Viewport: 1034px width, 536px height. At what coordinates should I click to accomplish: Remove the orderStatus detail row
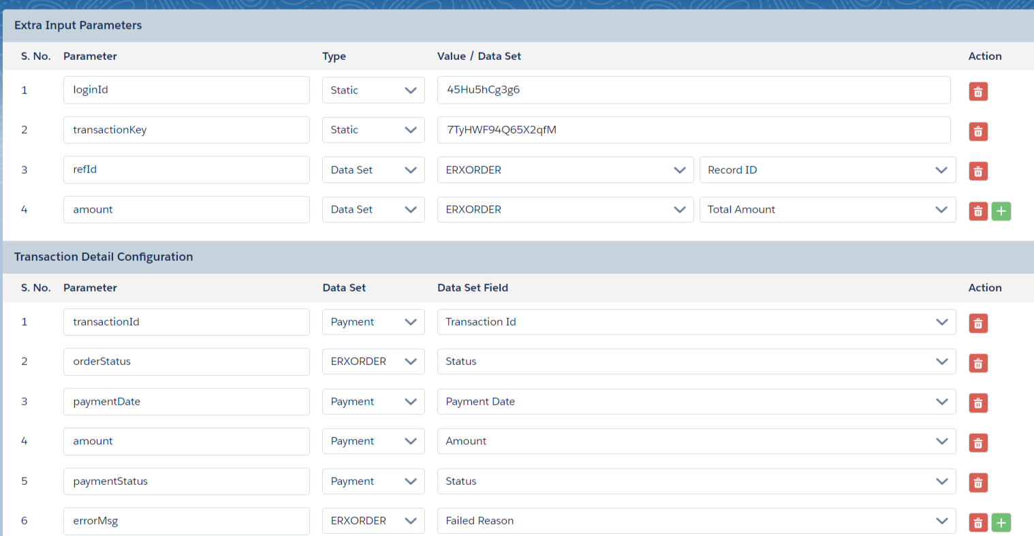pyautogui.click(x=978, y=363)
